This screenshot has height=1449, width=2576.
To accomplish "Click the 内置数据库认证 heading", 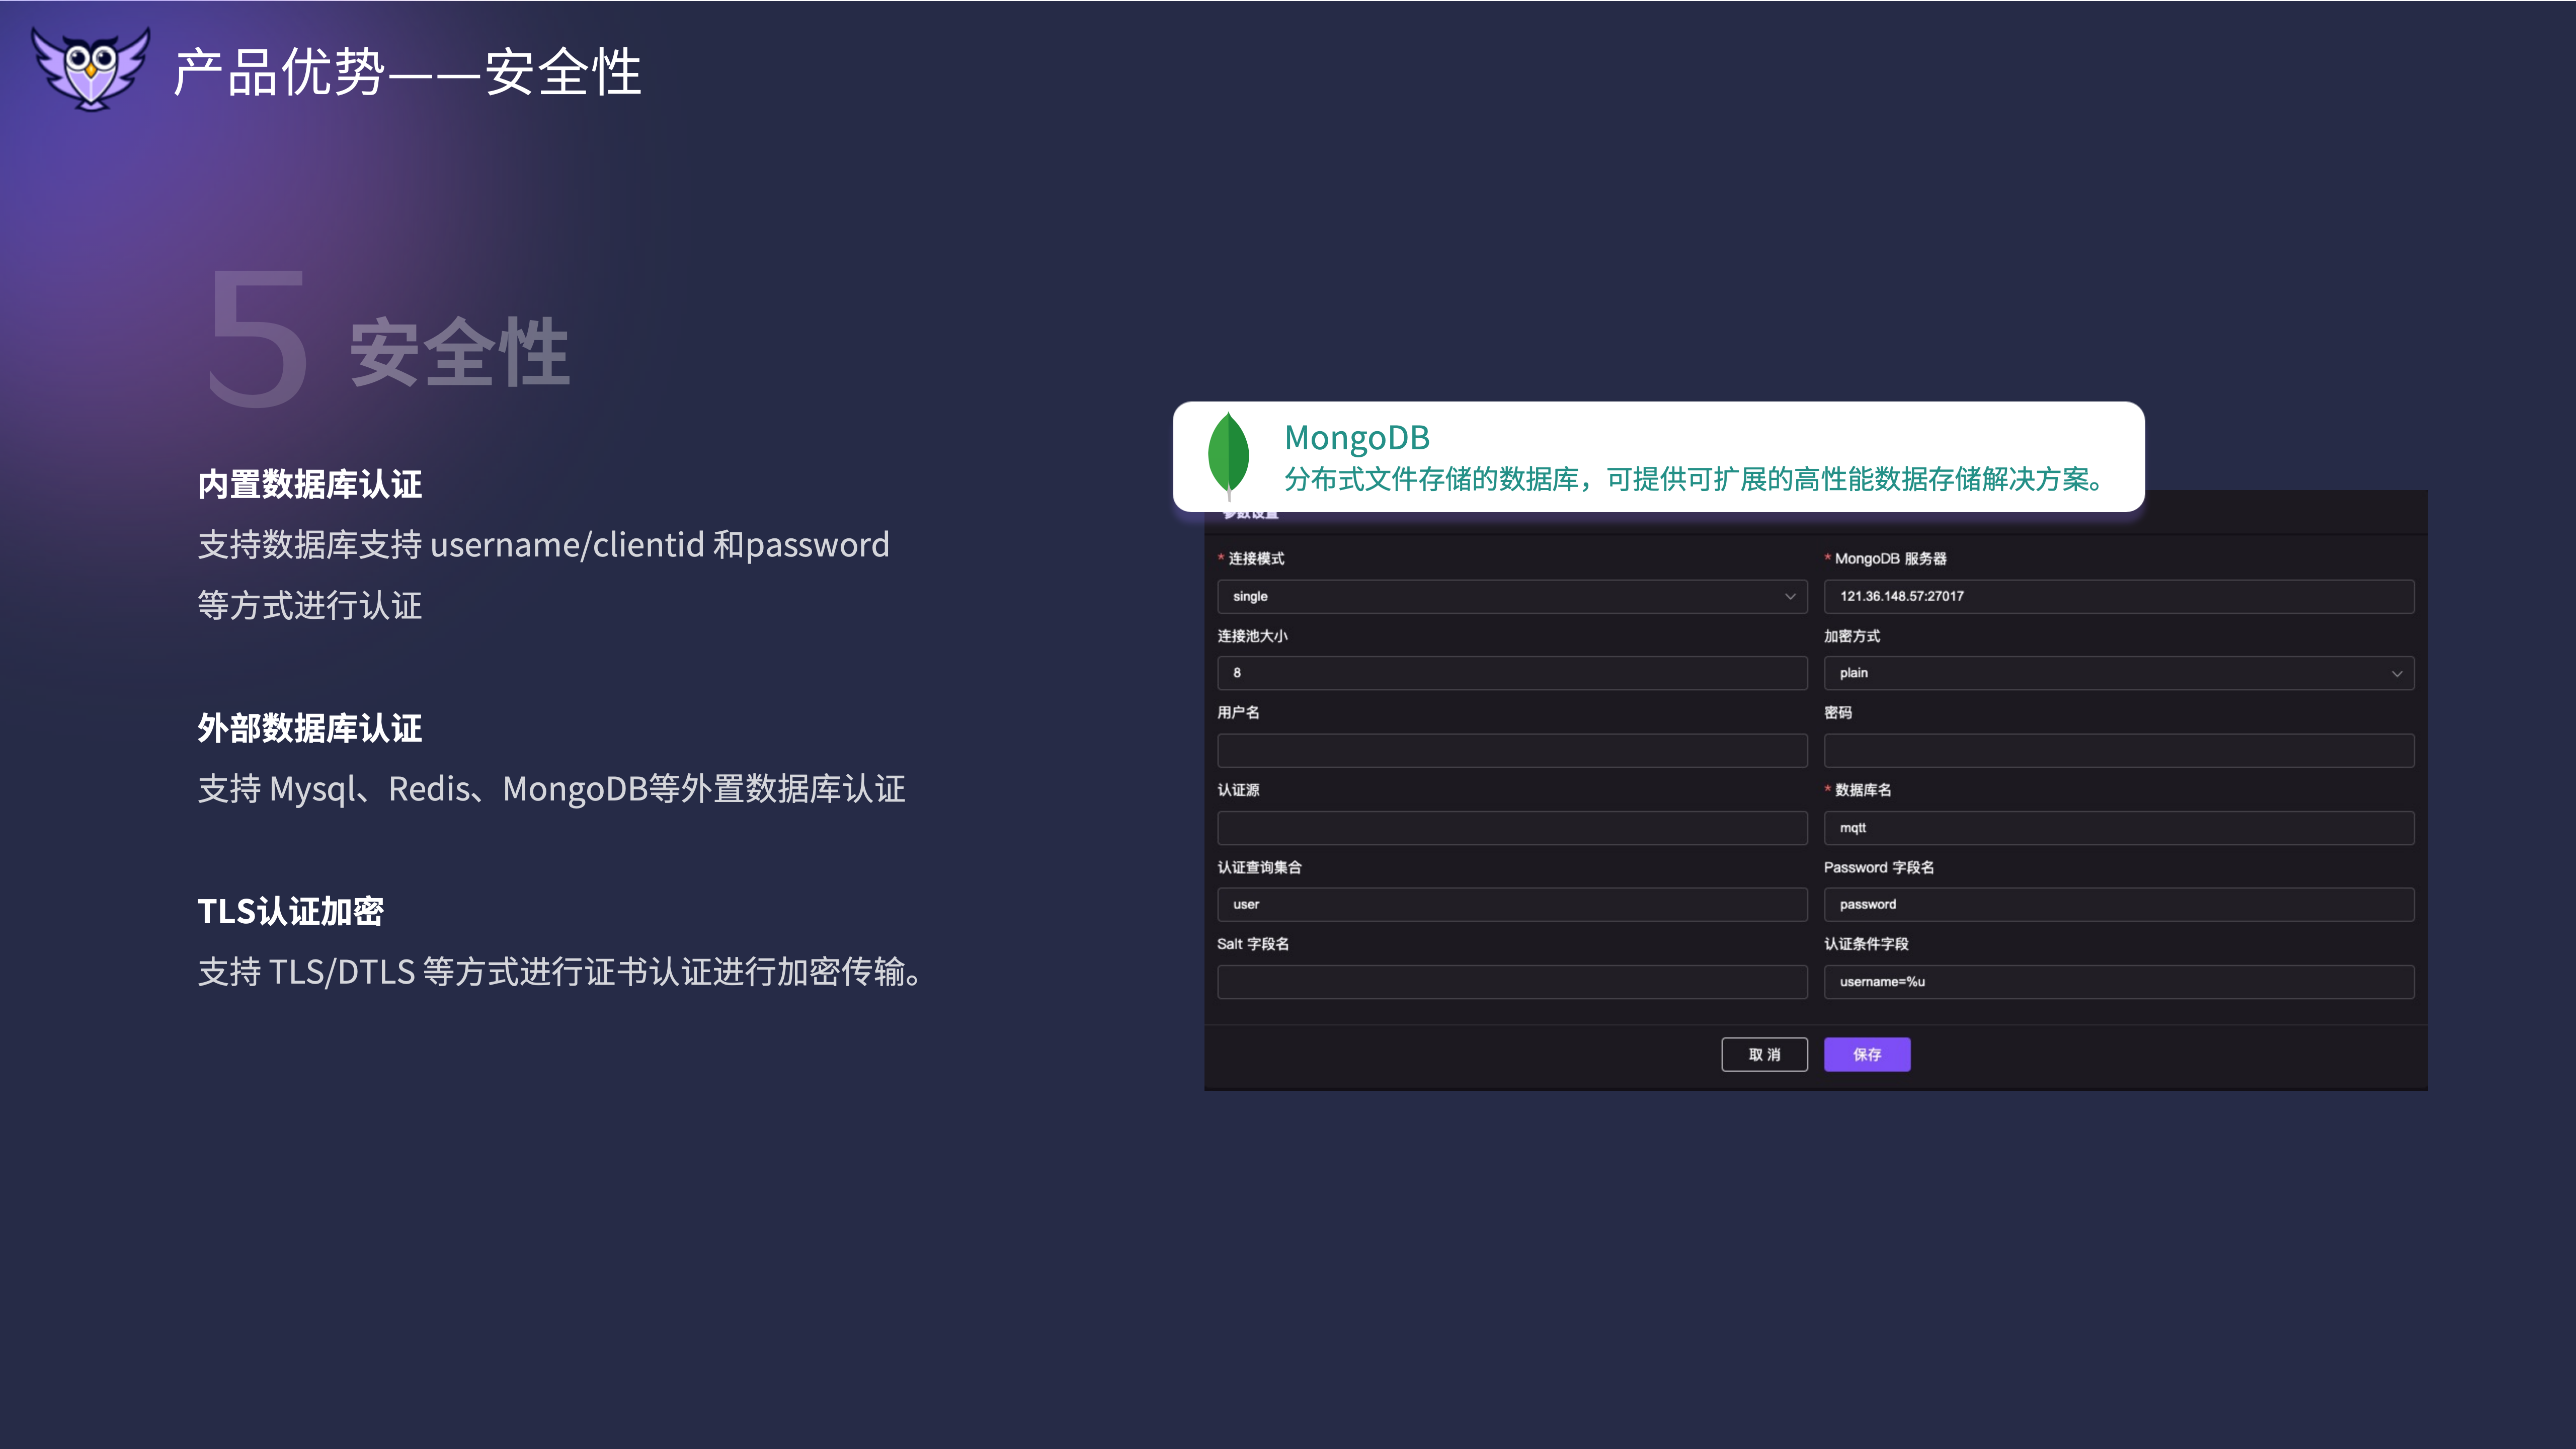I will pyautogui.click(x=309, y=484).
